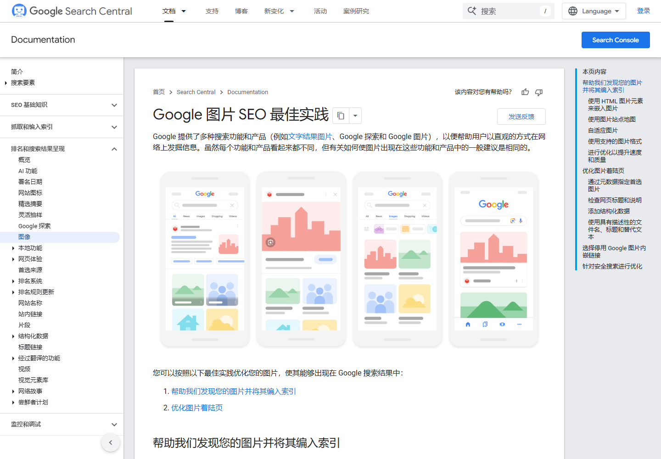This screenshot has height=459, width=661.
Task: Open 网站图标 in side navigation
Action: tap(30, 193)
